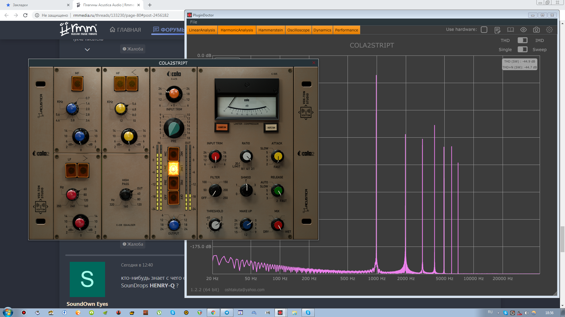Switch to LinearAnalysis tab
The height and width of the screenshot is (317, 565).
[x=202, y=30]
